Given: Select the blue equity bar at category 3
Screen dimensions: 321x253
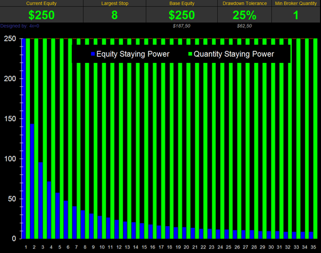Looking at the screenshot, I should 40,201.
